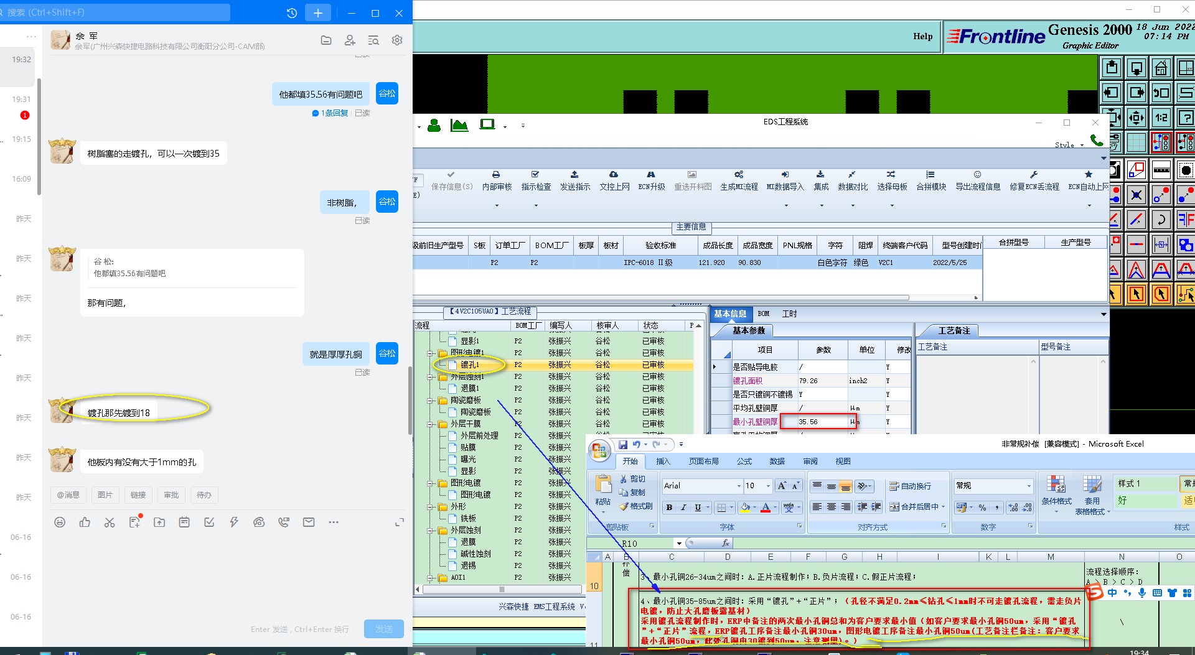This screenshot has height=655, width=1195.
Task: Click 内部审核 in EDS toolbar
Action: (497, 181)
